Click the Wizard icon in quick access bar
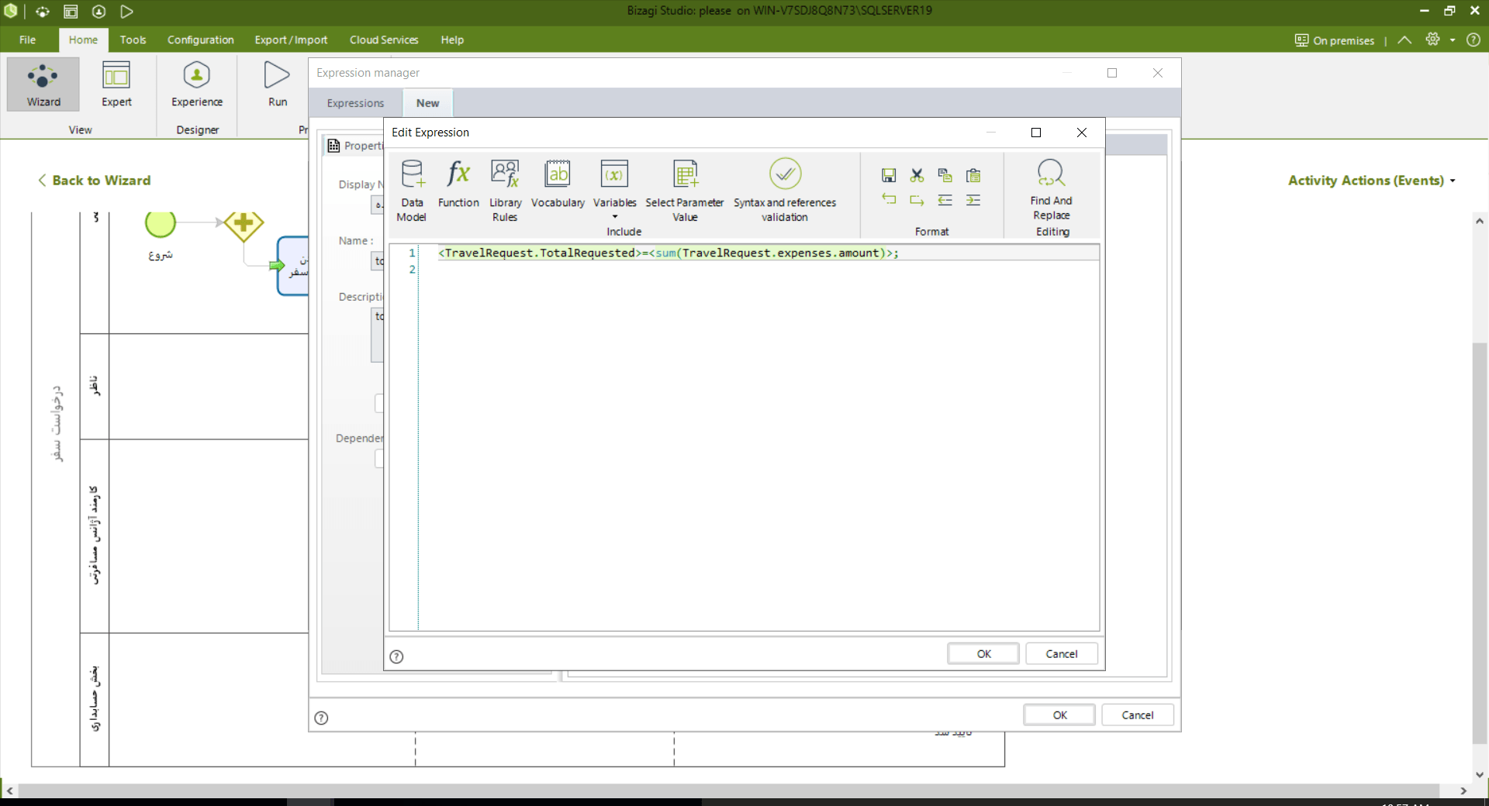 43,11
